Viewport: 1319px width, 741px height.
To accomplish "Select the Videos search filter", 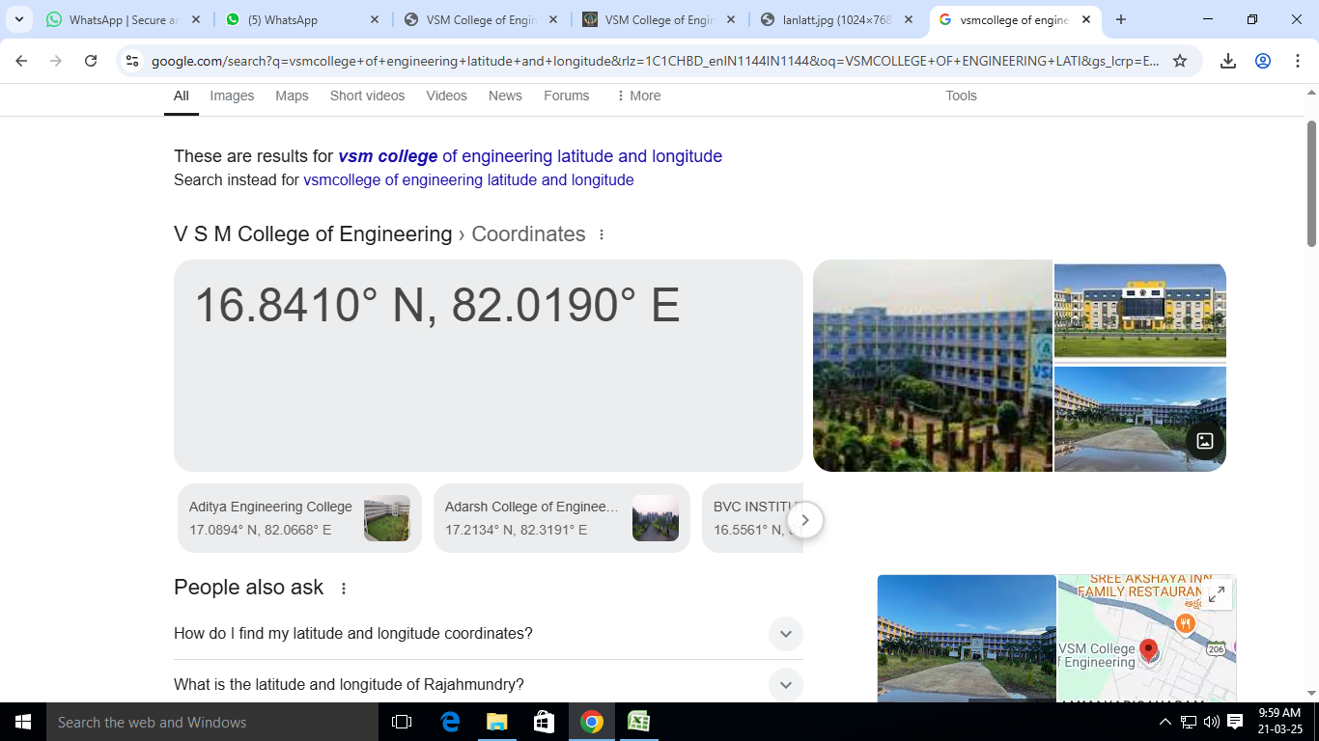I will pyautogui.click(x=446, y=96).
